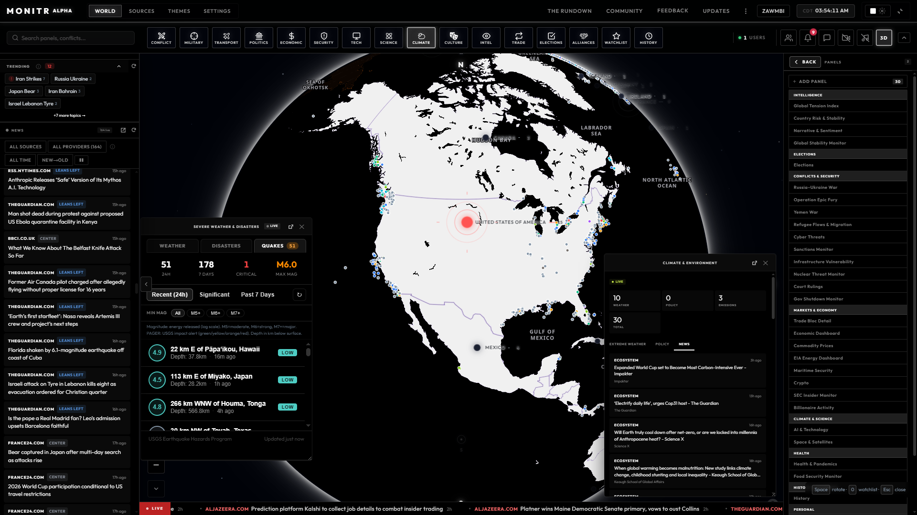
Task: Collapse the left sidebar arrow
Action: (x=146, y=284)
